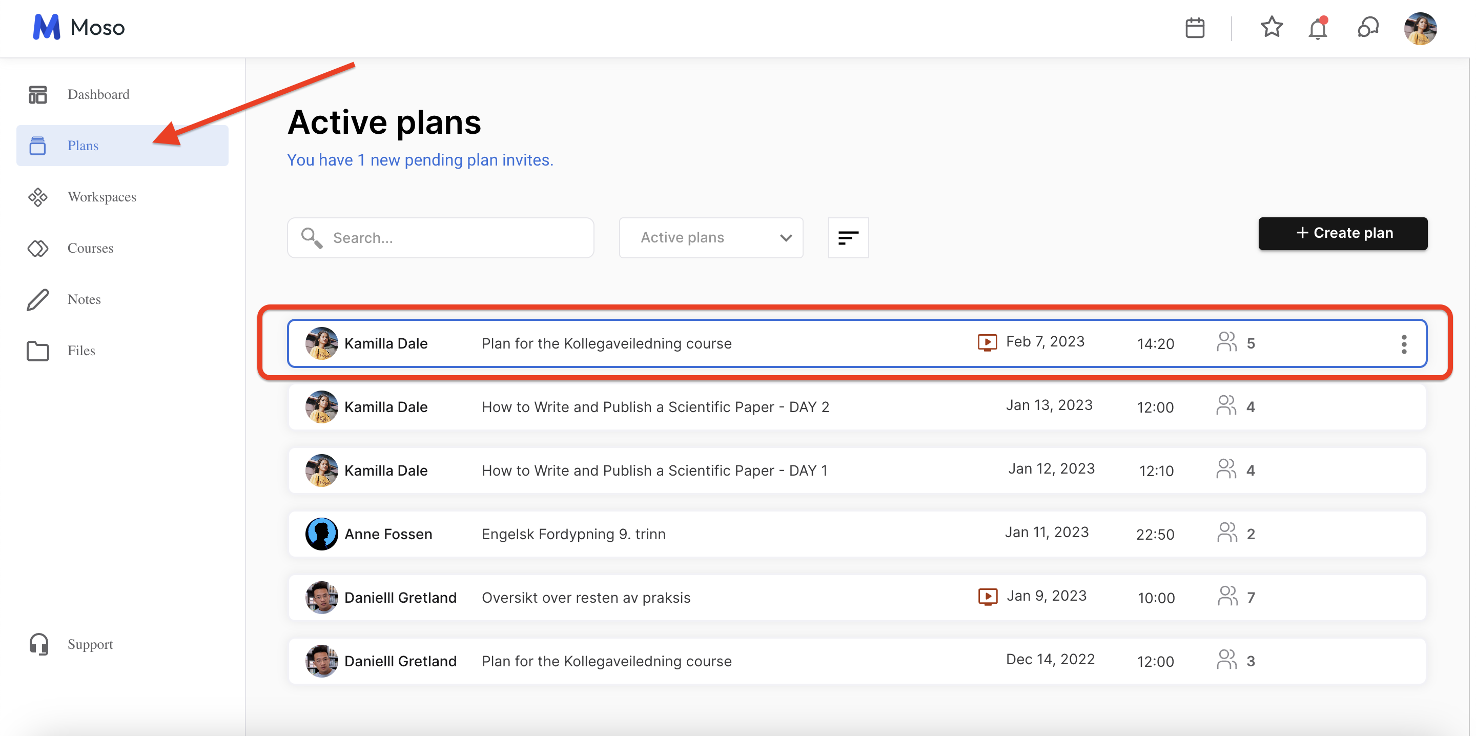Expand the Active plans filter dropdown
The image size is (1476, 736).
[710, 237]
